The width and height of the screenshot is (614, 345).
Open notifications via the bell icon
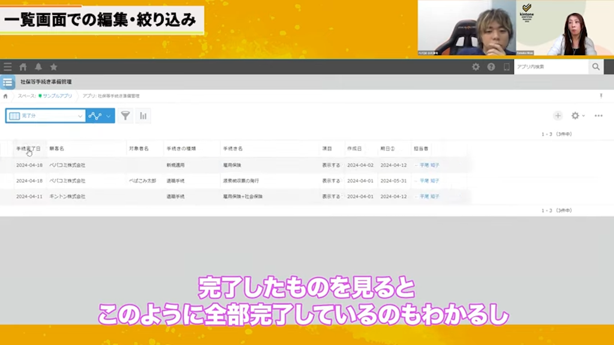pos(38,67)
